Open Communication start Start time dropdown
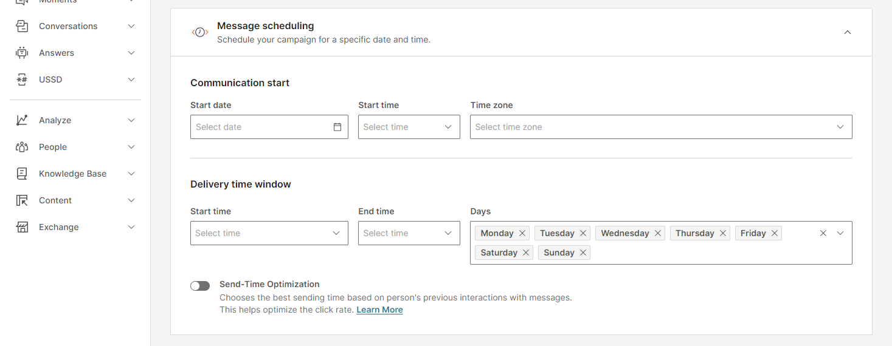Screen dimensions: 892x346 pos(409,127)
